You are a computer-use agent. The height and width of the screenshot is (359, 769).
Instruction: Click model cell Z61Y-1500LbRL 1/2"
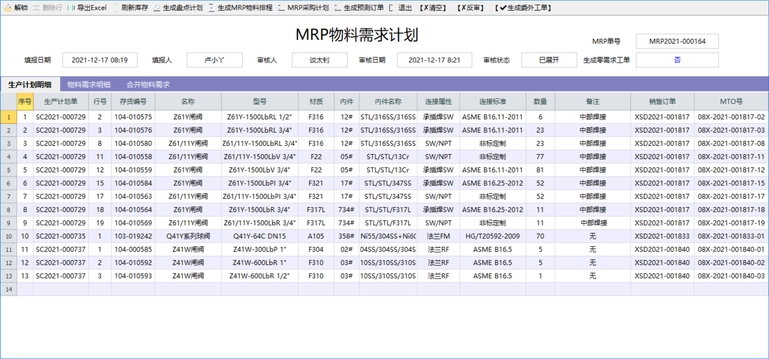pos(260,117)
